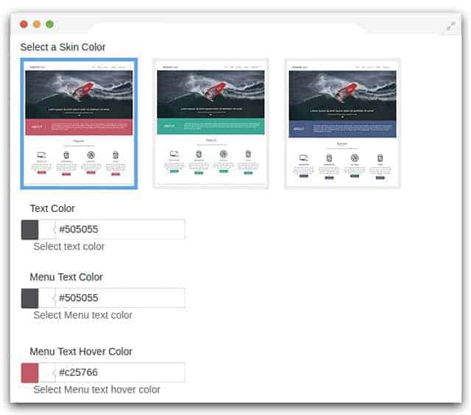Click the 'Select a Skin Color' heading
This screenshot has height=415, width=471.
[63, 47]
